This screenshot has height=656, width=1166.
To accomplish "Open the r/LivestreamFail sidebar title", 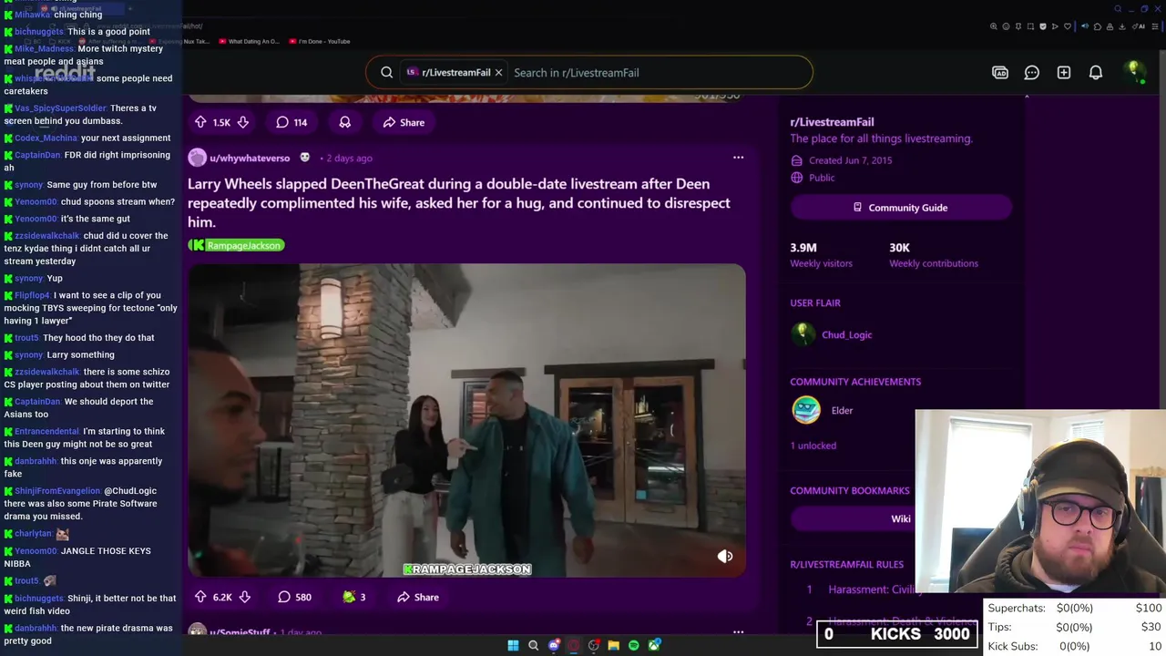I will coord(832,121).
